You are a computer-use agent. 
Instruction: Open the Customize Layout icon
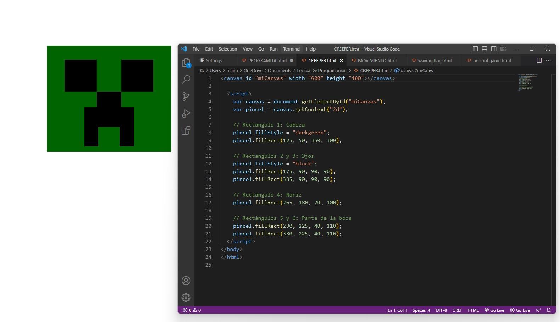503,49
